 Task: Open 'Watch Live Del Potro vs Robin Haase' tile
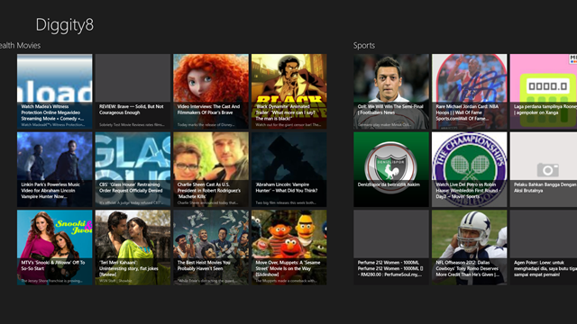pos(469,169)
